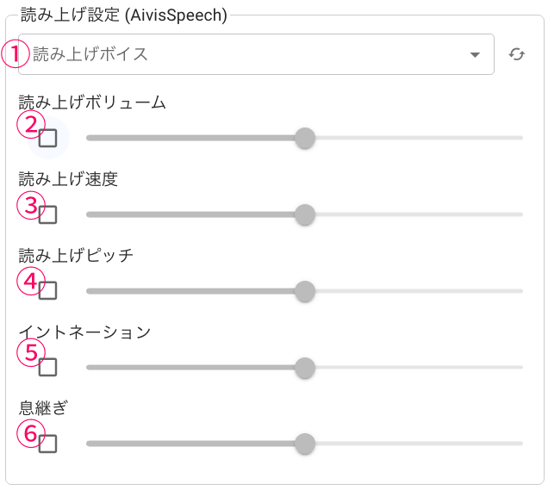Click the イントネーション label text
548x490 pixels.
click(84, 332)
